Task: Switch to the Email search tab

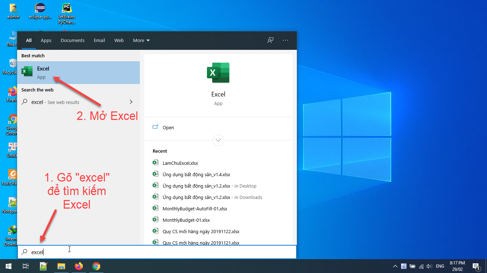Action: click(x=99, y=40)
